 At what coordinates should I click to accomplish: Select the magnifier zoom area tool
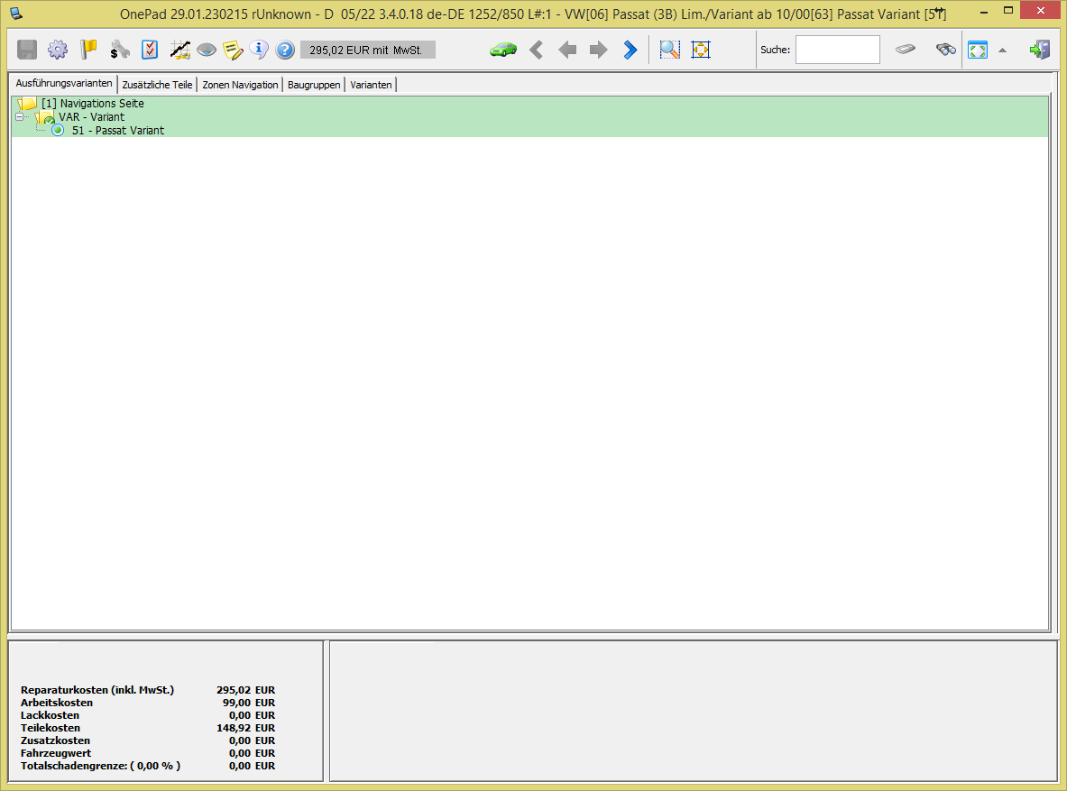click(669, 50)
